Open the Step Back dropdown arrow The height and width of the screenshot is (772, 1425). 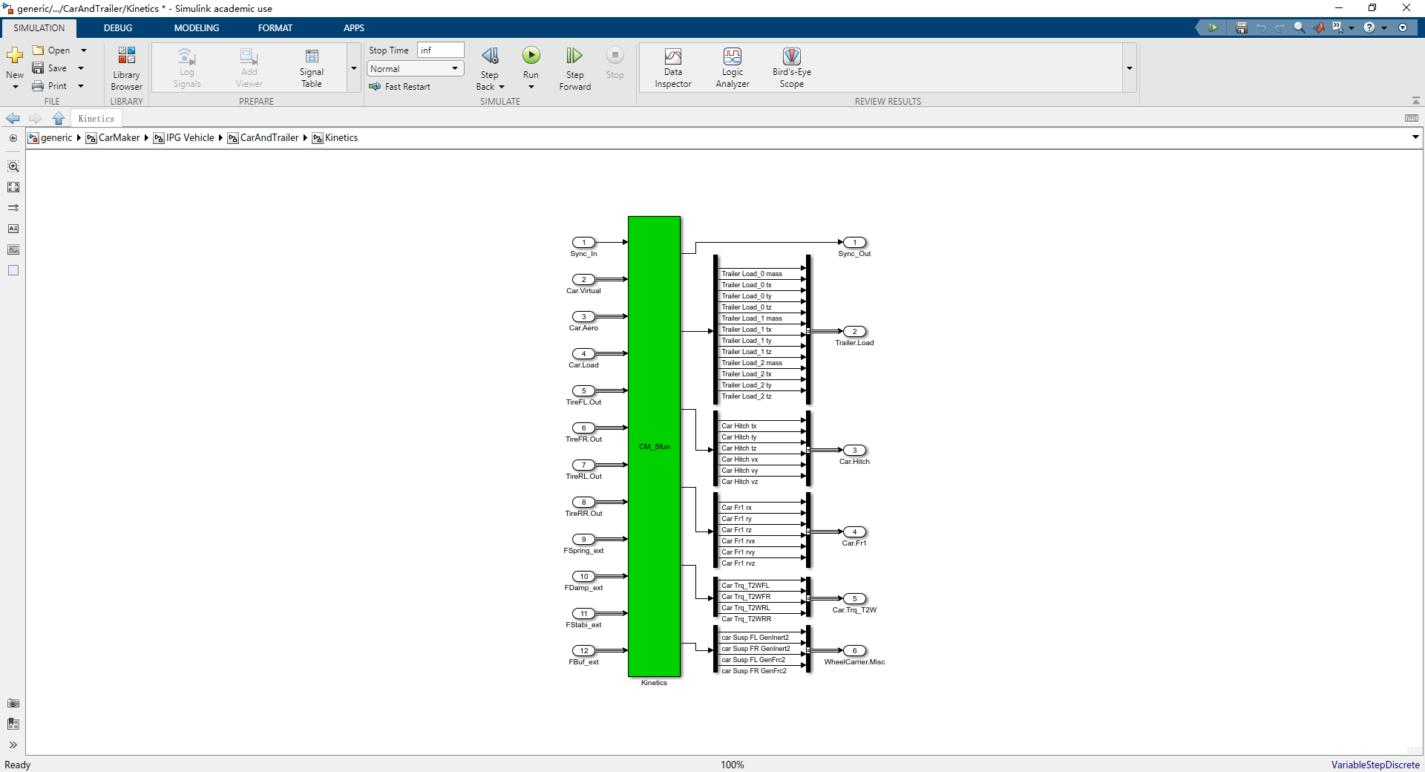pos(502,87)
